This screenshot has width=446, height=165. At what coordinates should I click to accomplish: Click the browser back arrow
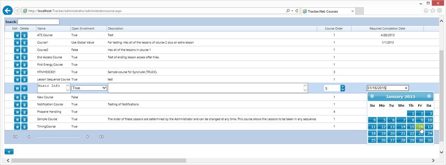[x=8, y=11]
